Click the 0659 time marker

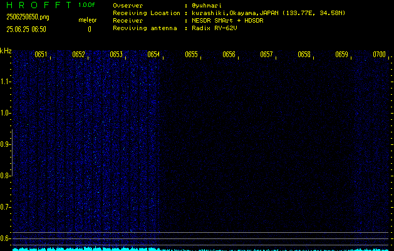click(342, 55)
